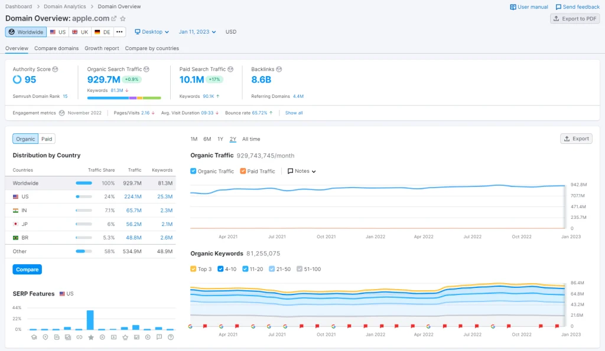Click Export to PDF button
Viewport: 605px width, 351px height.
(575, 18)
